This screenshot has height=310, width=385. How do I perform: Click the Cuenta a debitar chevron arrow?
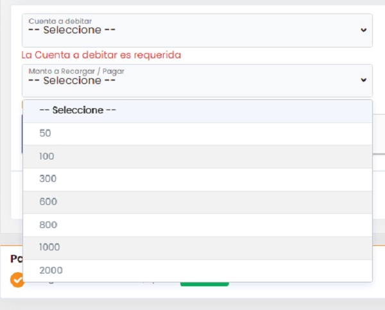pos(363,30)
